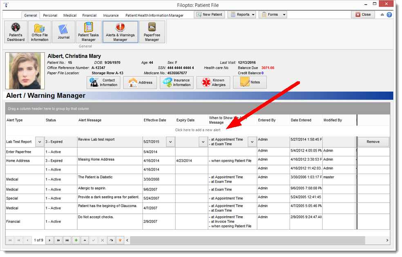Sort by Effective Date column header
This screenshot has height=257, width=402.
coord(159,120)
